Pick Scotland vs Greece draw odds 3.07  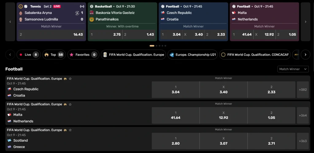[224, 141]
